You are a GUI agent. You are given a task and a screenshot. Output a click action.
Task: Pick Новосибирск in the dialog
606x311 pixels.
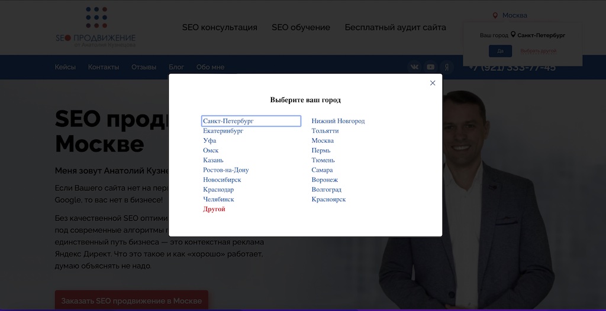click(x=222, y=180)
